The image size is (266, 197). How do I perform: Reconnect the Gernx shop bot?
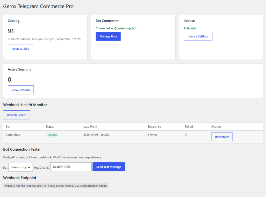(222, 137)
